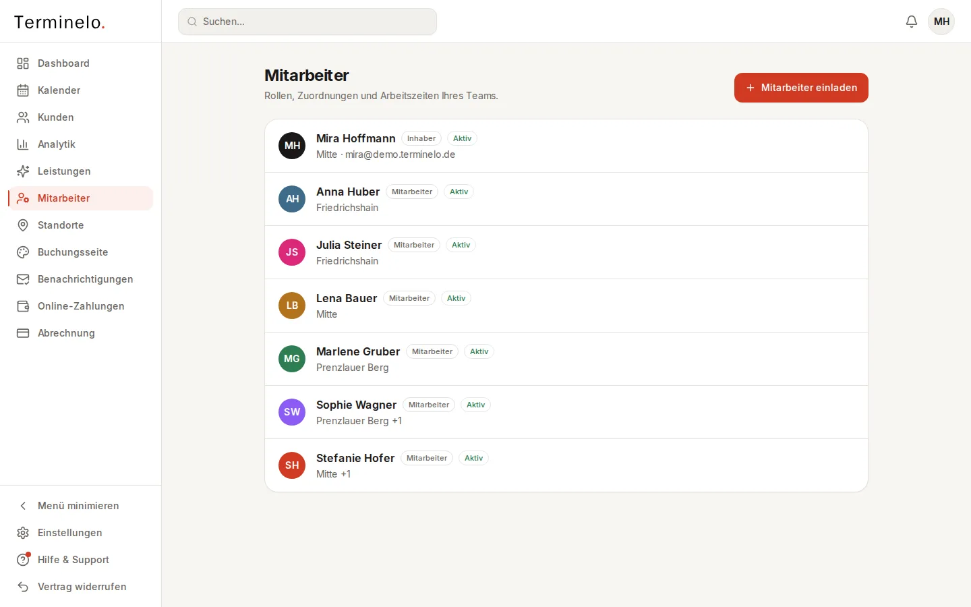Click the Leistungen sparkle icon
This screenshot has height=607, width=971.
click(x=23, y=171)
